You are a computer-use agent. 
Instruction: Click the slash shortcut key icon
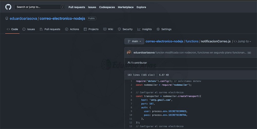tap(62, 7)
